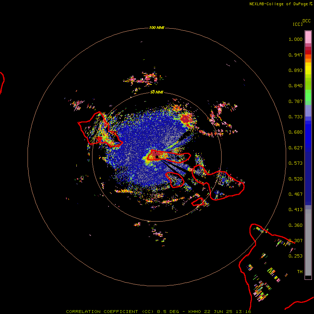This screenshot has height=314, width=314.
Task: Click the 13:16 timestamp
Action: [x=243, y=312]
